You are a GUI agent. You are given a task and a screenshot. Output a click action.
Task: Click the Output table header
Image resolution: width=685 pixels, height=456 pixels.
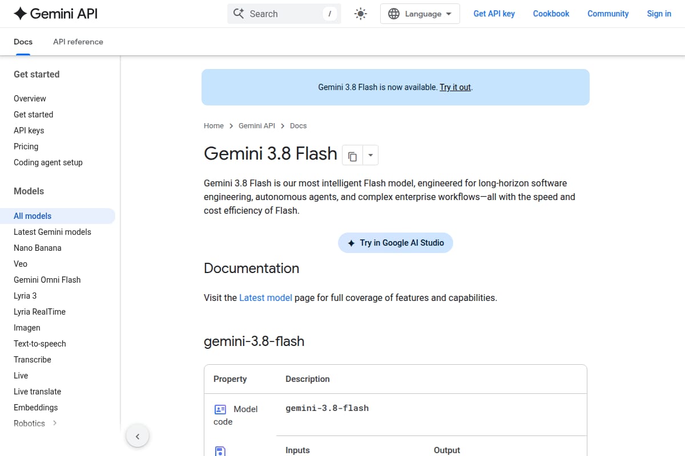447,450
